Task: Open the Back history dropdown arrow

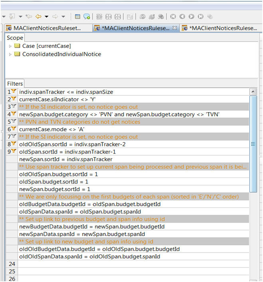Action: (47, 17)
